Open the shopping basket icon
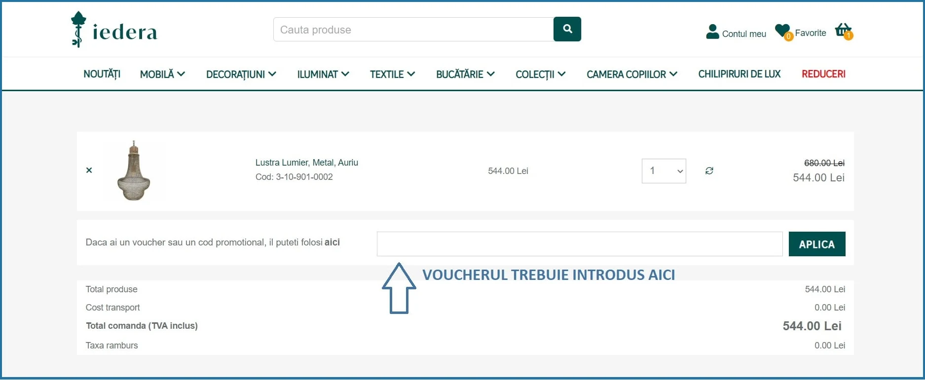The width and height of the screenshot is (925, 380). click(x=844, y=31)
